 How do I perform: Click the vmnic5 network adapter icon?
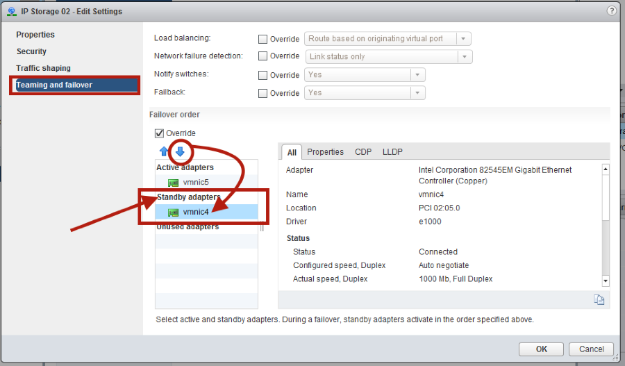tap(174, 183)
